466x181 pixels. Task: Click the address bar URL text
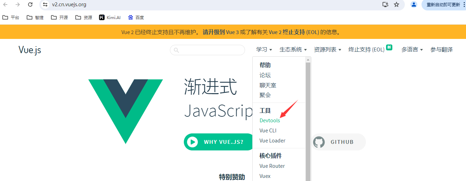[69, 5]
